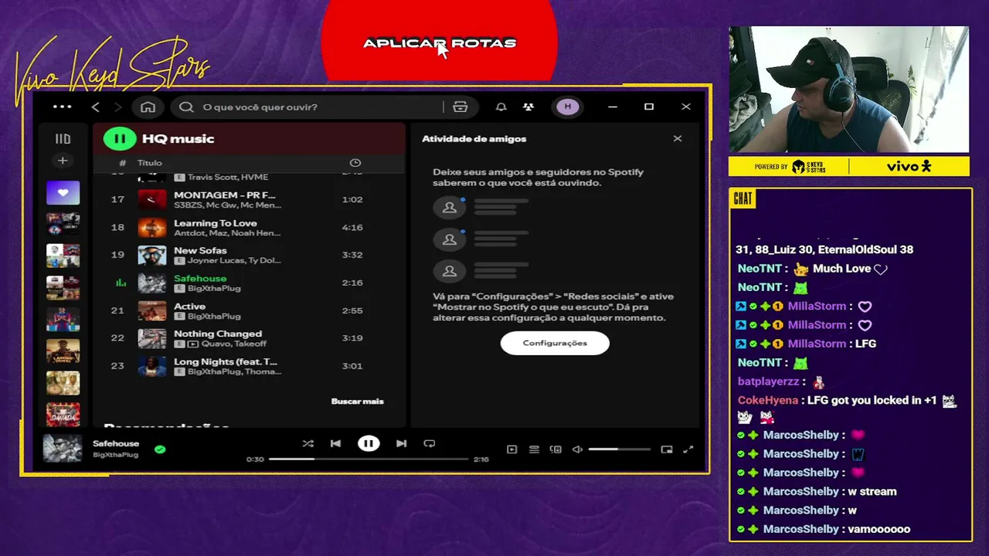Image resolution: width=989 pixels, height=556 pixels.
Task: Select track Nothing Changed
Action: pos(249,338)
